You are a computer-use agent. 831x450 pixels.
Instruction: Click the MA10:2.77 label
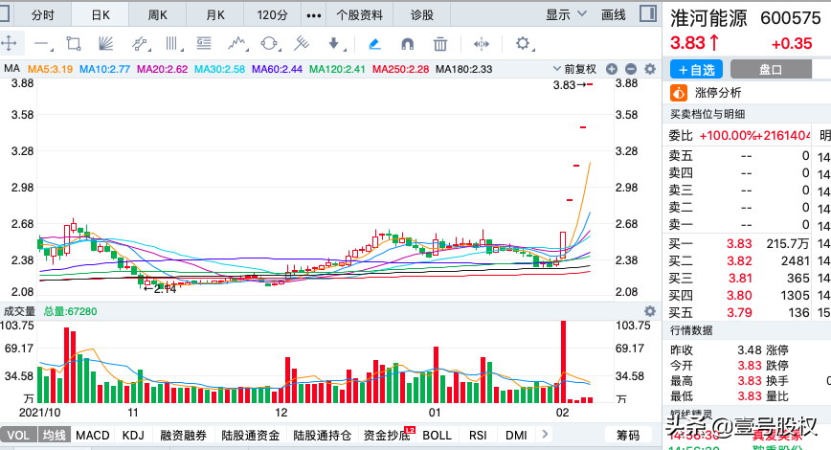104,69
